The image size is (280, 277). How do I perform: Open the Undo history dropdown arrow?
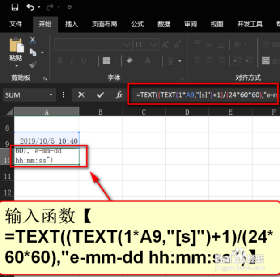[39, 7]
